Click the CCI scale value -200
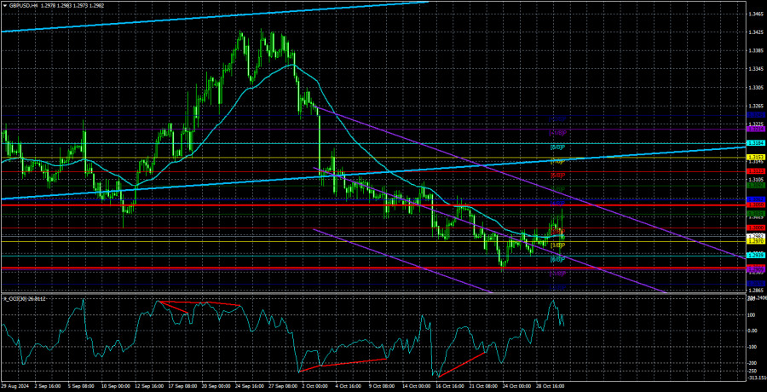This screenshot has height=392, width=767. 753,364
